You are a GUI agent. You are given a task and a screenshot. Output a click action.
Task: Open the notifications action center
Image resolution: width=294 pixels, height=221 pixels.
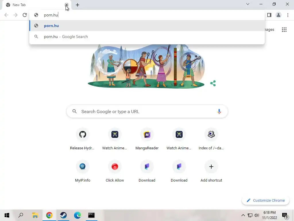[x=285, y=215]
